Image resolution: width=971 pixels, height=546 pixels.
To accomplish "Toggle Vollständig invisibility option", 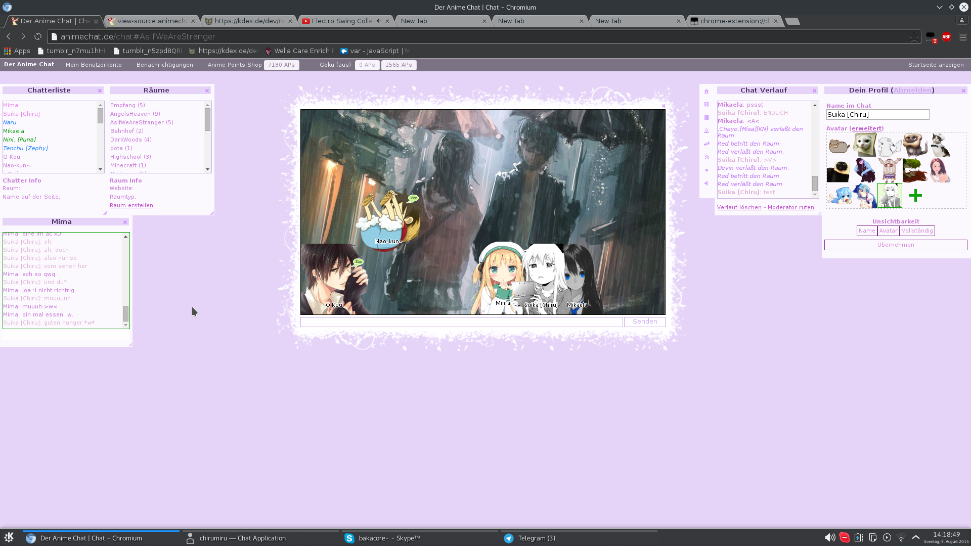I will coord(917,231).
